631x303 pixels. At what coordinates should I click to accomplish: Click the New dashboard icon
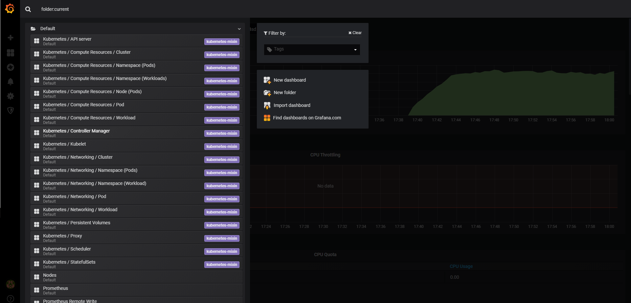coord(267,80)
